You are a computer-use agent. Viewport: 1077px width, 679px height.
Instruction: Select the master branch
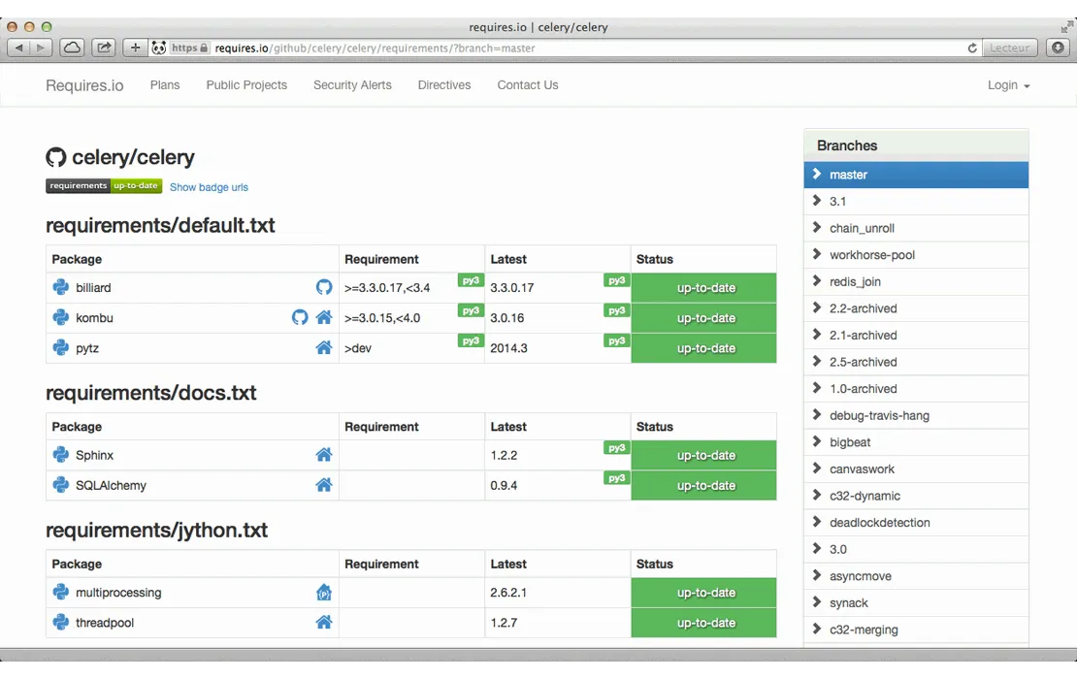click(916, 175)
